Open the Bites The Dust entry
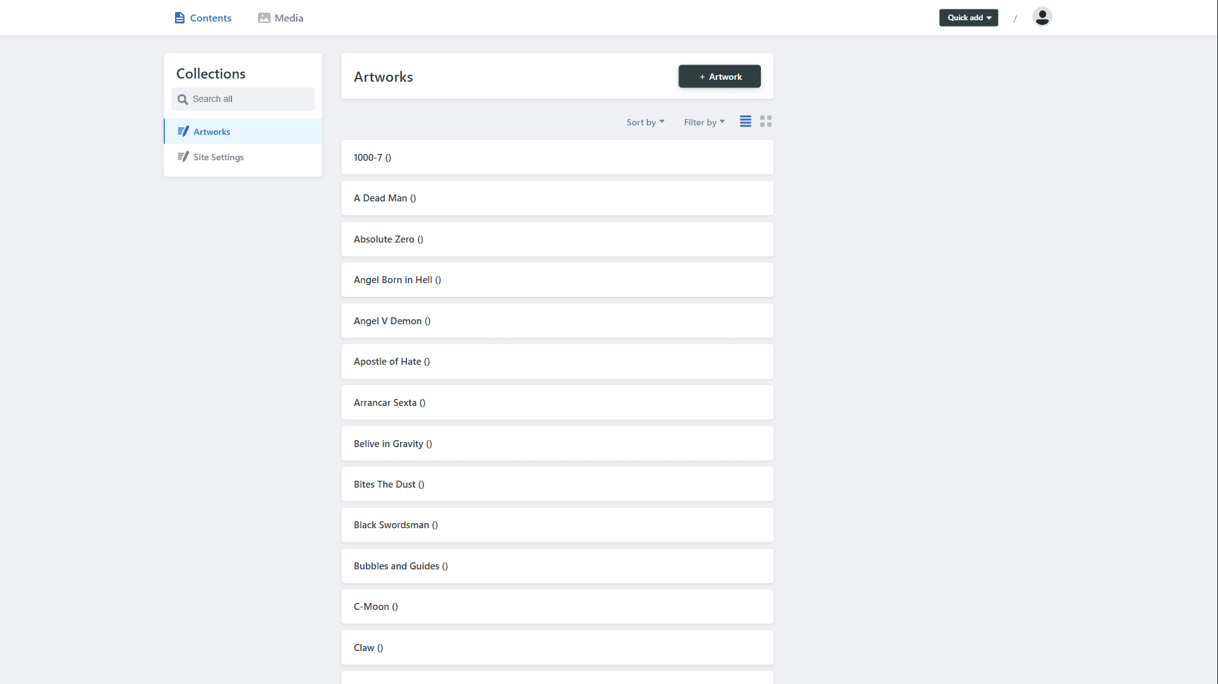The image size is (1218, 684). tap(557, 484)
